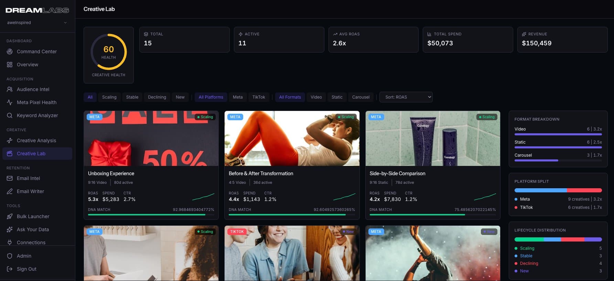Expand the aweInspired account switcher
Image resolution: width=614 pixels, height=281 pixels.
[x=37, y=23]
